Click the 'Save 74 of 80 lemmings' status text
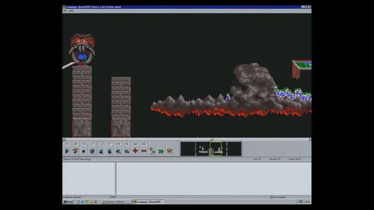This screenshot has height=210, width=374. [77, 159]
